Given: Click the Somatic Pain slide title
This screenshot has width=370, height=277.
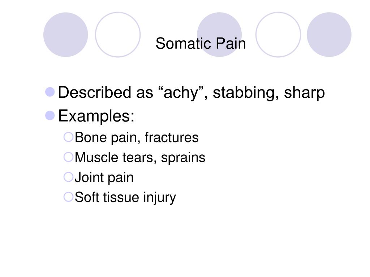Looking at the screenshot, I should [201, 43].
